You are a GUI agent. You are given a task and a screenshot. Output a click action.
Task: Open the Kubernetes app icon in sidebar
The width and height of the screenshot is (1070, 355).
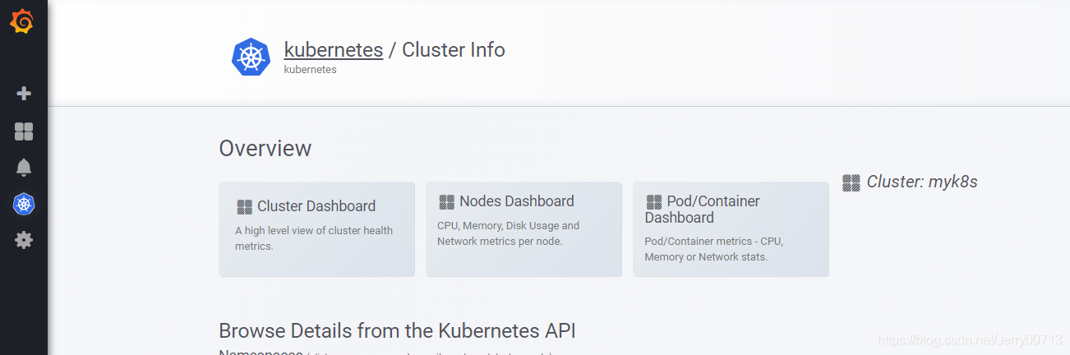[24, 204]
